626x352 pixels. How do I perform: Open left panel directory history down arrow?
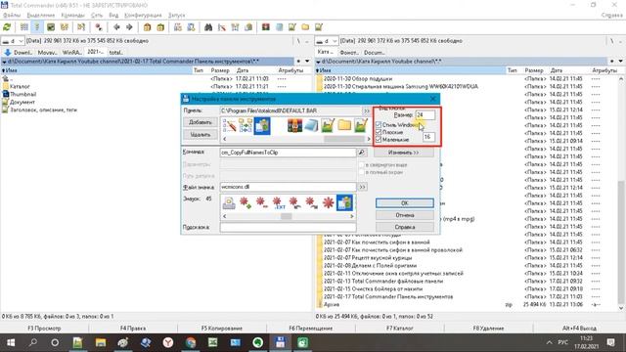coord(307,61)
